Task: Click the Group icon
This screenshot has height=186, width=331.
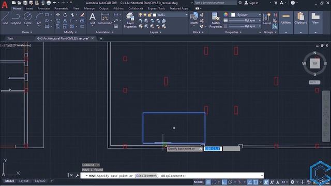Action: point(267,19)
